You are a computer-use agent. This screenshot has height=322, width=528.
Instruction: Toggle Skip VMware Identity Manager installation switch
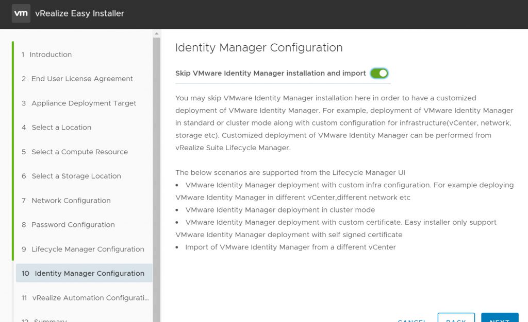(379, 73)
